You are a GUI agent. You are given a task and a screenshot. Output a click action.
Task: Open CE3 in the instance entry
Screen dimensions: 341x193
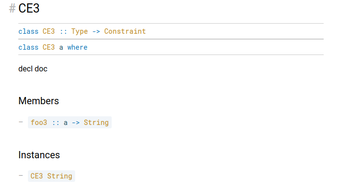[37, 176]
